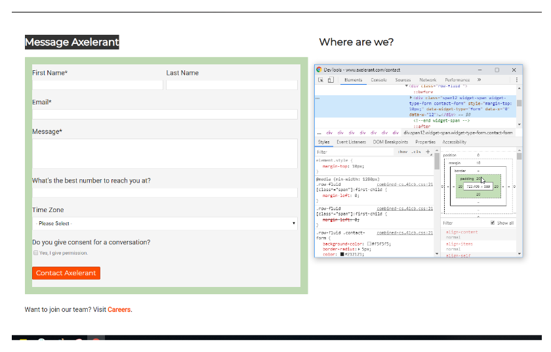Click the Contact Axelerant submit button
551x352 pixels.
click(x=66, y=273)
